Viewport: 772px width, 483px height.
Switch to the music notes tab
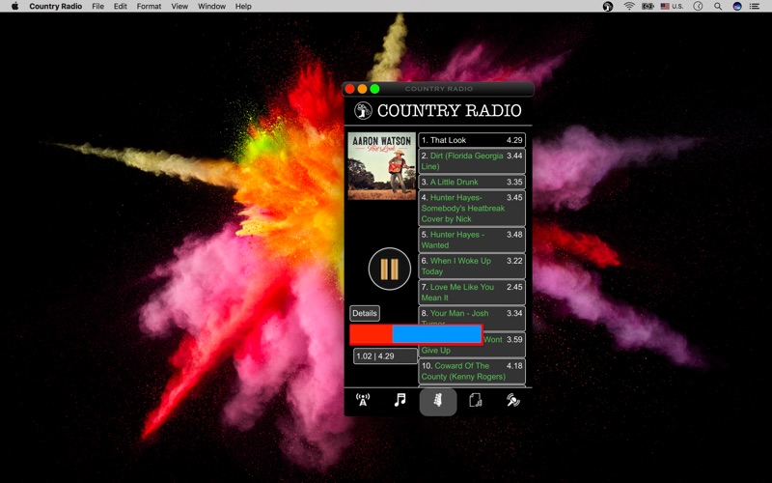point(400,400)
